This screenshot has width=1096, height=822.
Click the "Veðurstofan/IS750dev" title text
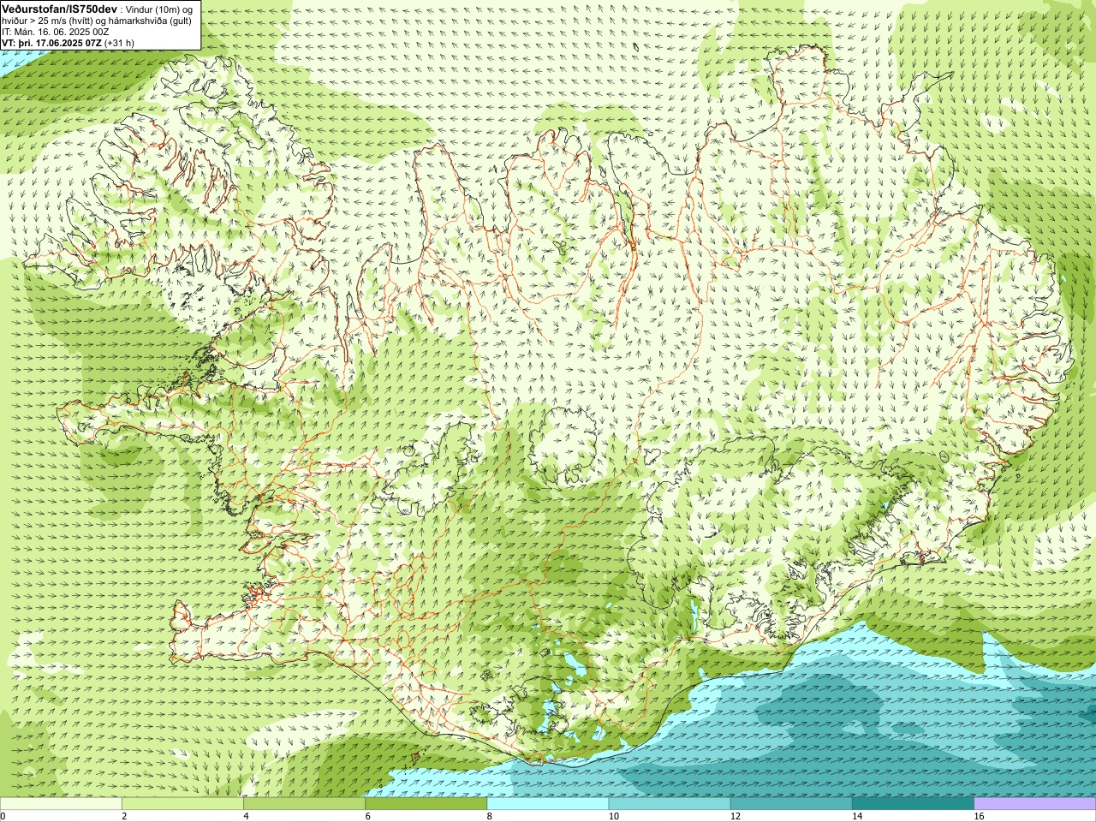60,8
